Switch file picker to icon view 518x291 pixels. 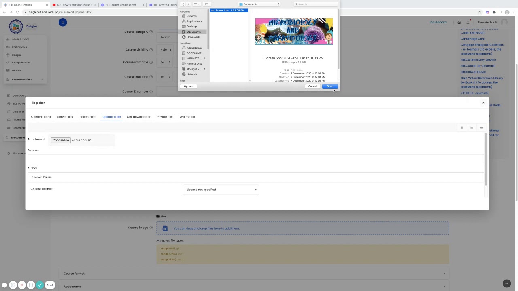point(461,127)
